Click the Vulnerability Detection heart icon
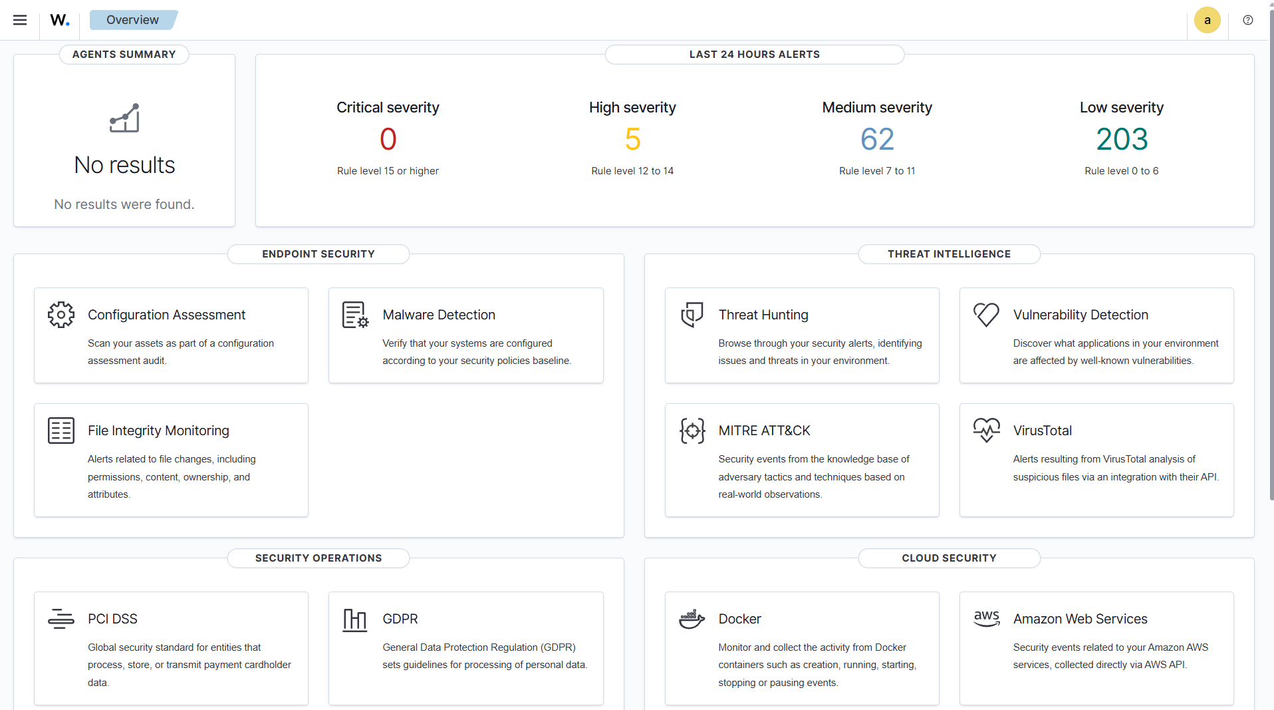This screenshot has width=1274, height=710. pyautogui.click(x=986, y=315)
